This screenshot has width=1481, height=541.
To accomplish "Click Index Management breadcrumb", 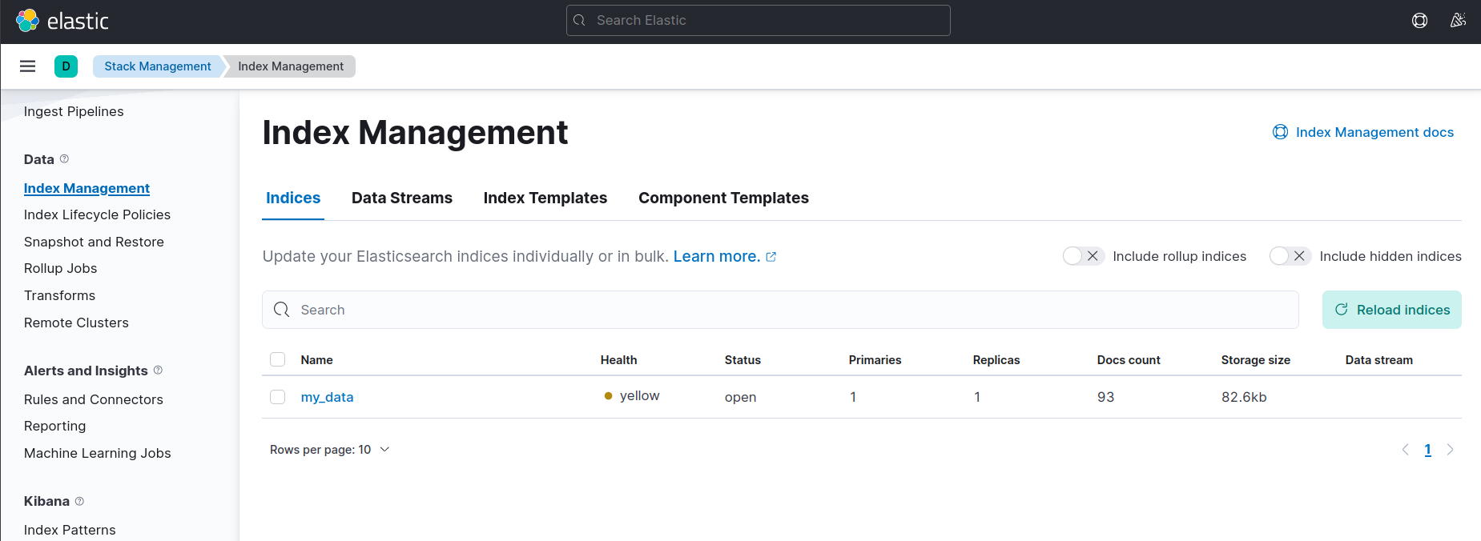I will coord(291,66).
